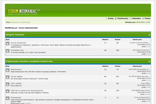
Task: Click 'WebManiac.pl - Forum webmasterskie' breadcrumb text
Action: click(21, 28)
